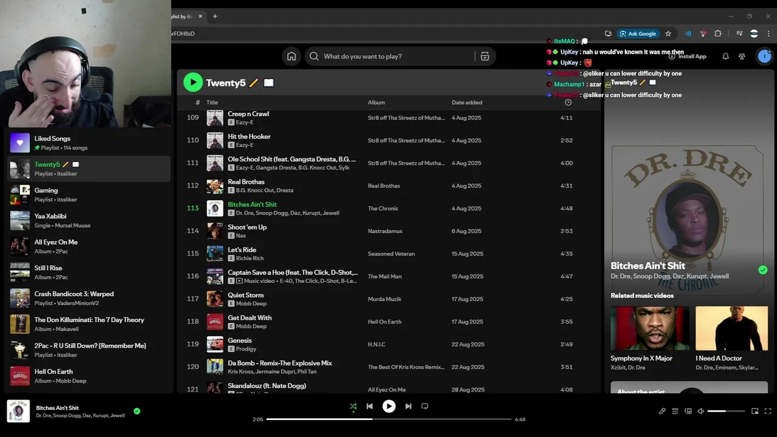
Task: Open Connect to a device icon
Action: [x=688, y=412]
